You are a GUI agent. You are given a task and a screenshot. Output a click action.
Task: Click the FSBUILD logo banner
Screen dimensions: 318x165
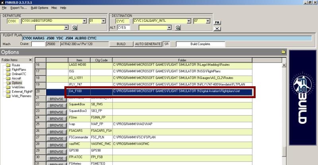(x=302, y=98)
